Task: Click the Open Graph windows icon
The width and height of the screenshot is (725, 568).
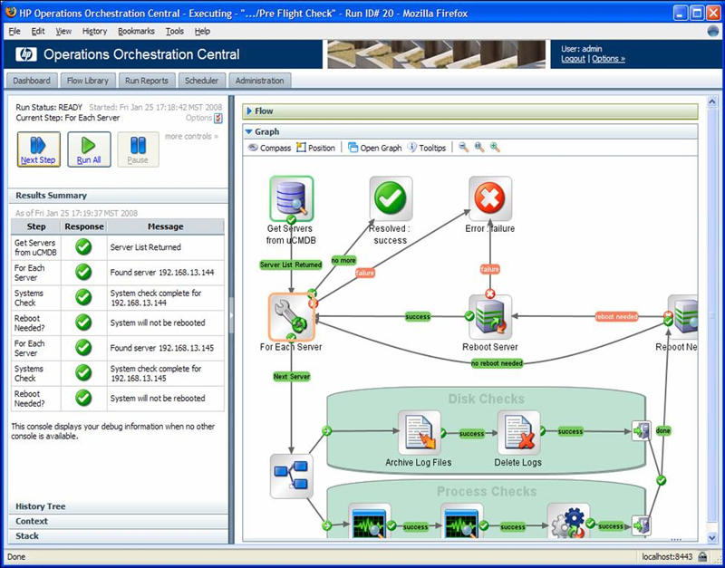Action: [x=353, y=148]
